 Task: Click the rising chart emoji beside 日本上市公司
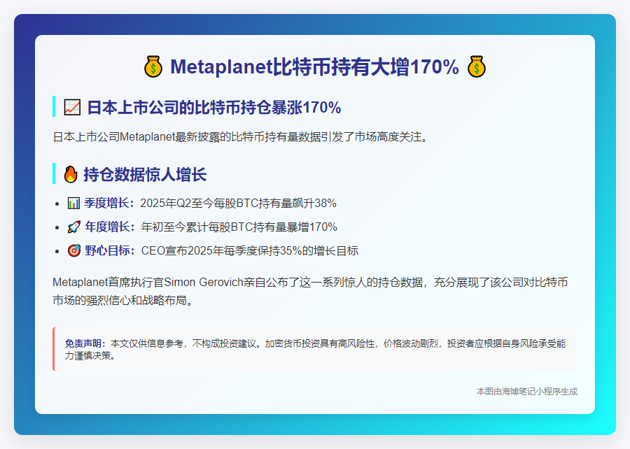point(72,108)
